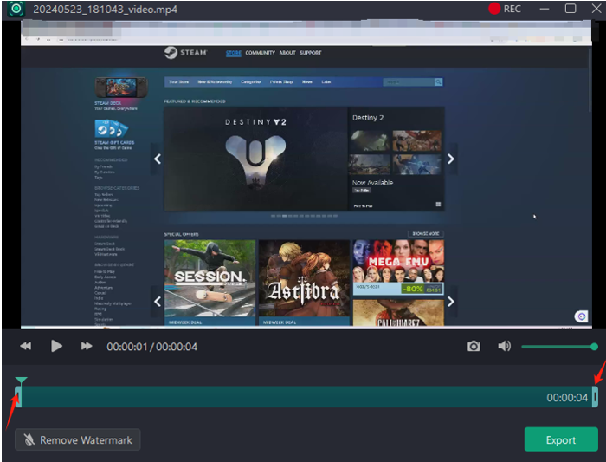Click the Astlibra game offer card

click(304, 283)
